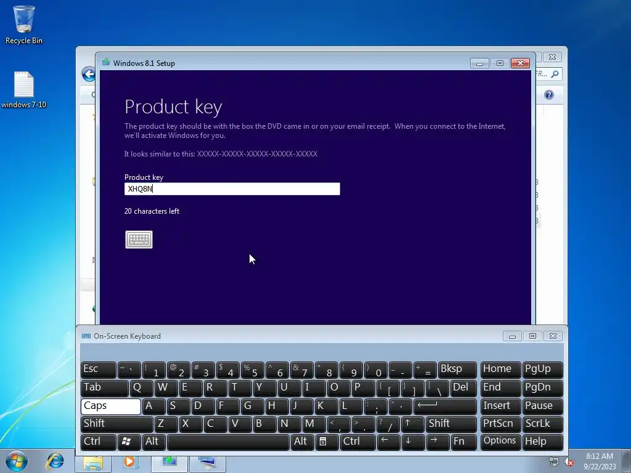The image size is (631, 473).
Task: Click the search magnifier in the Explorer window
Action: click(x=555, y=74)
